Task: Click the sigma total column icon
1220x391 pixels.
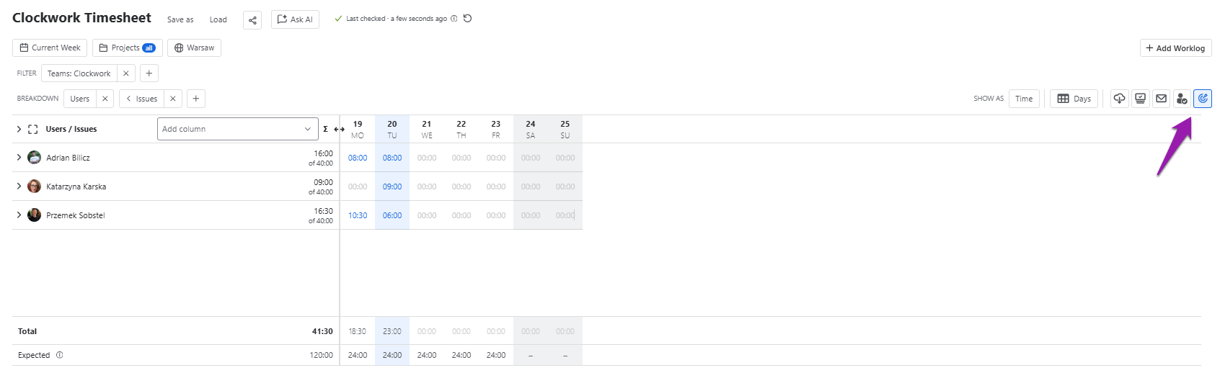Action: tap(326, 129)
